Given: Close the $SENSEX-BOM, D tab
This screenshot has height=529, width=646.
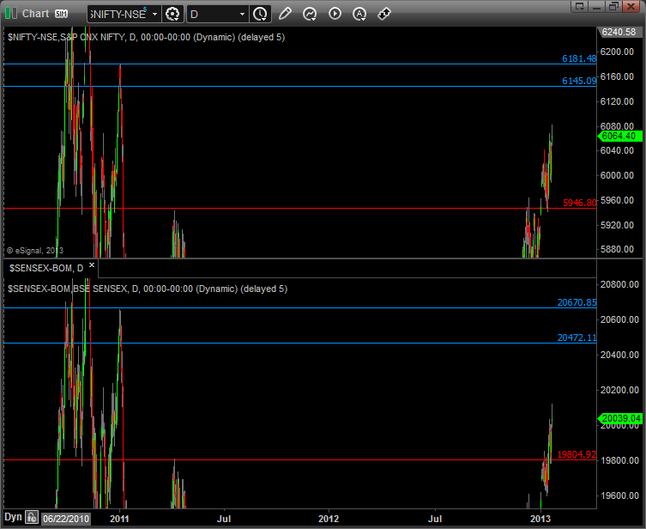Looking at the screenshot, I should click(x=92, y=265).
